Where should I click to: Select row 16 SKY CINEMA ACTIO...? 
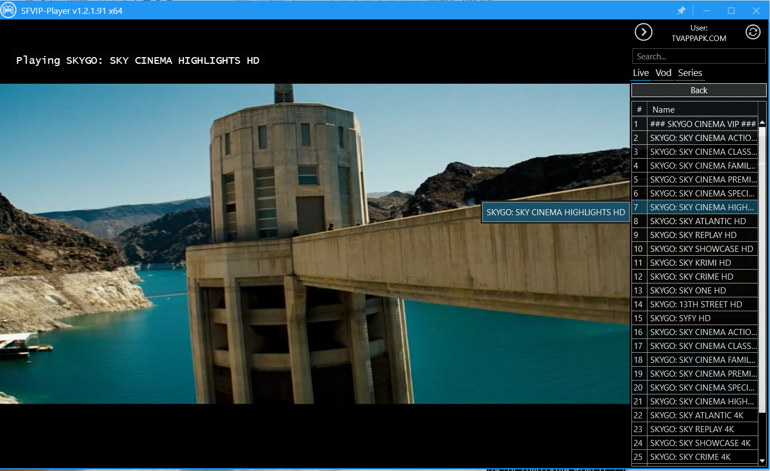coord(695,332)
